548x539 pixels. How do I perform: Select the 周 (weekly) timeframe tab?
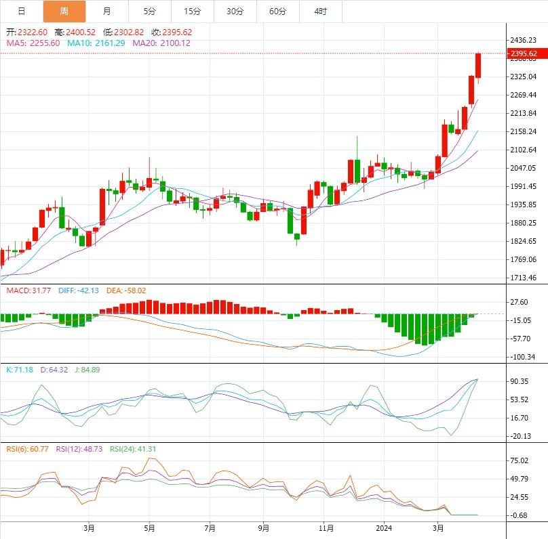coord(64,12)
